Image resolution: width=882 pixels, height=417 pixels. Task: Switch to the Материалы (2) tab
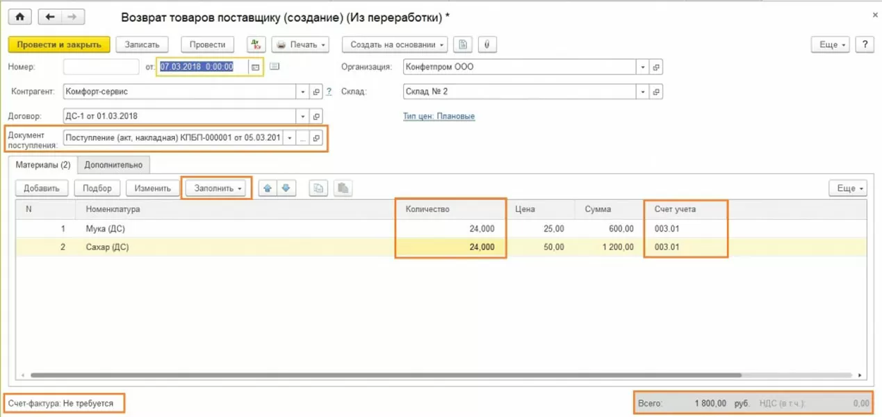(43, 165)
